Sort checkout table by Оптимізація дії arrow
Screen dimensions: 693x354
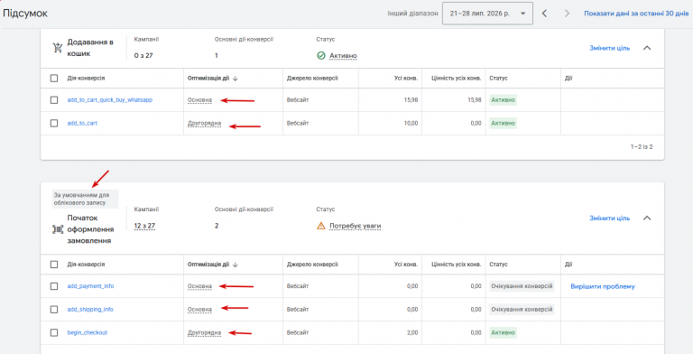tap(236, 265)
